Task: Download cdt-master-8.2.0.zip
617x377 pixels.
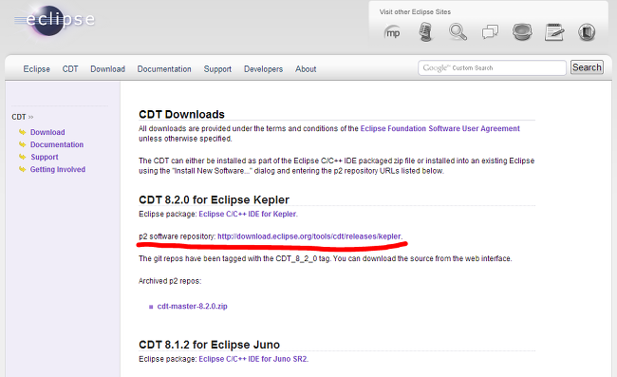Action: coord(193,306)
